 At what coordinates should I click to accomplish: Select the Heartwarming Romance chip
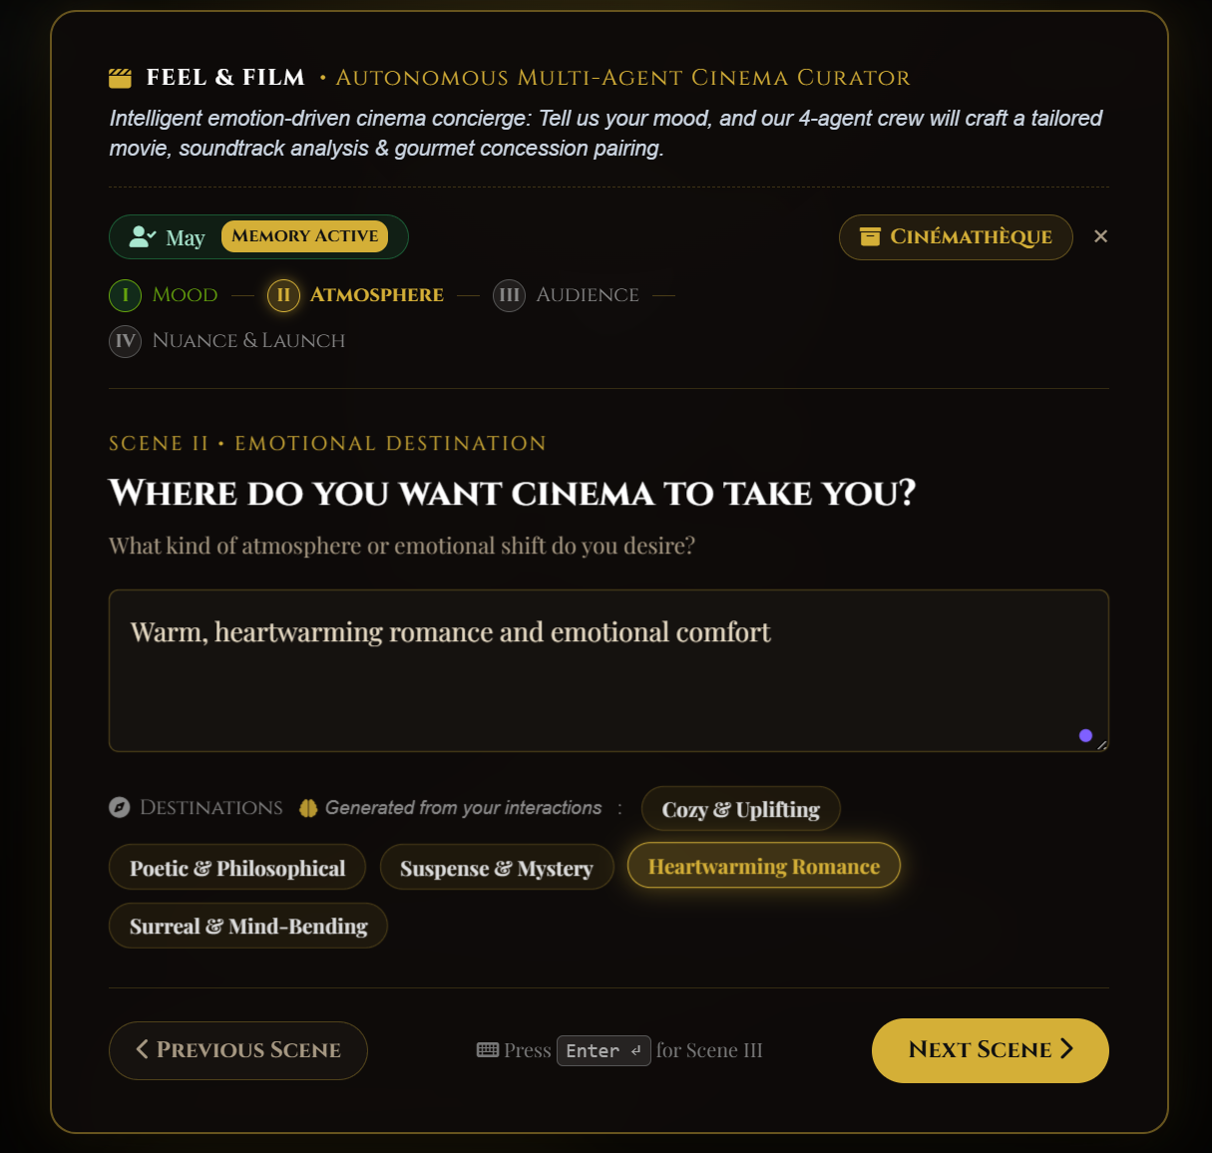coord(763,866)
